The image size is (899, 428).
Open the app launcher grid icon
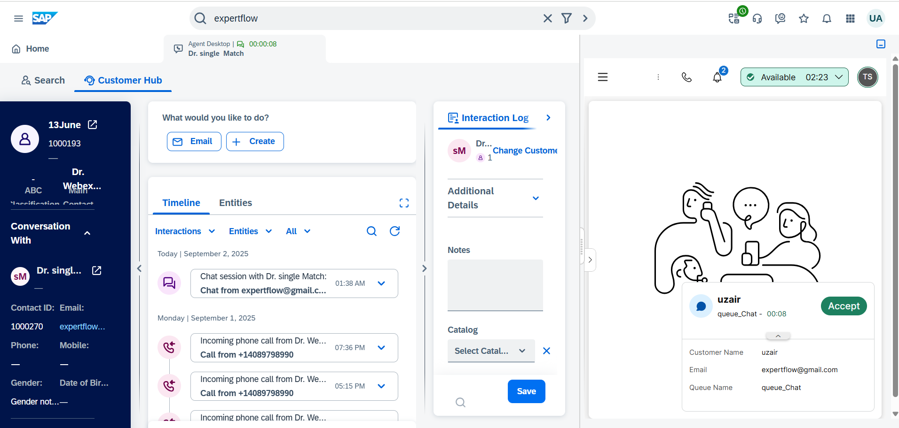tap(850, 18)
